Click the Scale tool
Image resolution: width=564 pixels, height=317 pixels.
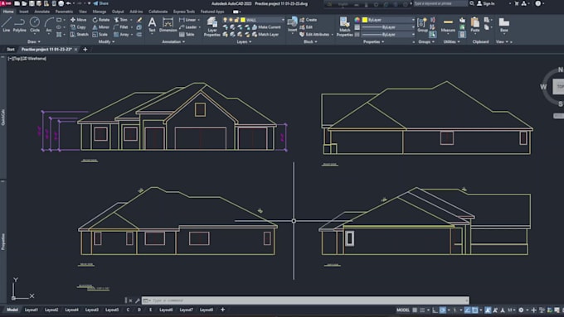pos(100,35)
